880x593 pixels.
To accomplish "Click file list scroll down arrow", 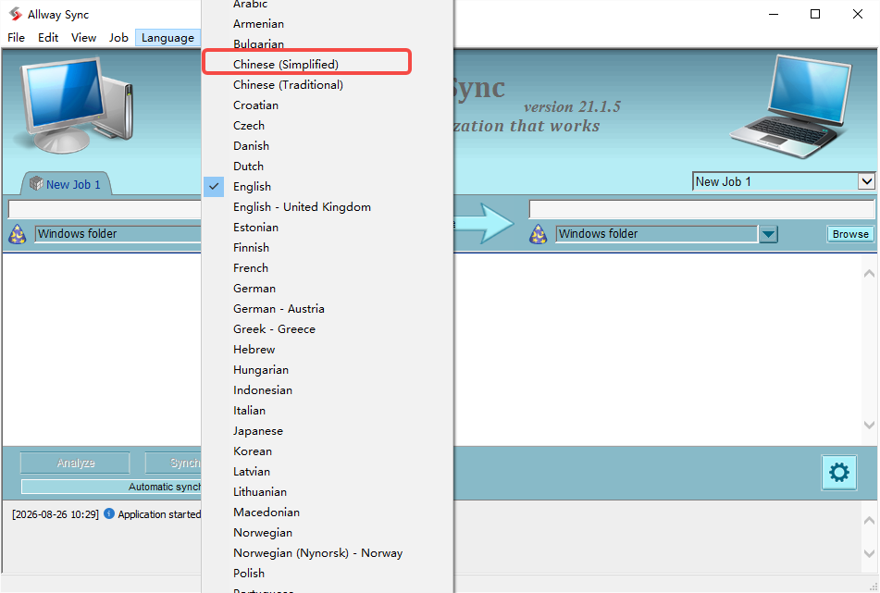I will [869, 425].
